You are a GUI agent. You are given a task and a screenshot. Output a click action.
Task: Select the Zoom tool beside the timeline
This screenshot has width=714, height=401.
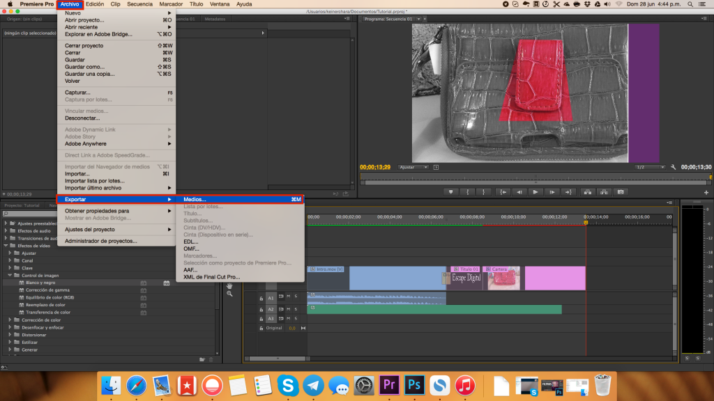coord(228,294)
